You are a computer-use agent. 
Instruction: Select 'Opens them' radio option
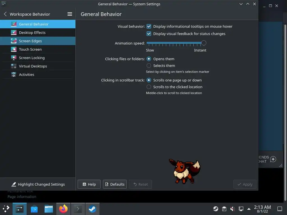[x=149, y=59]
